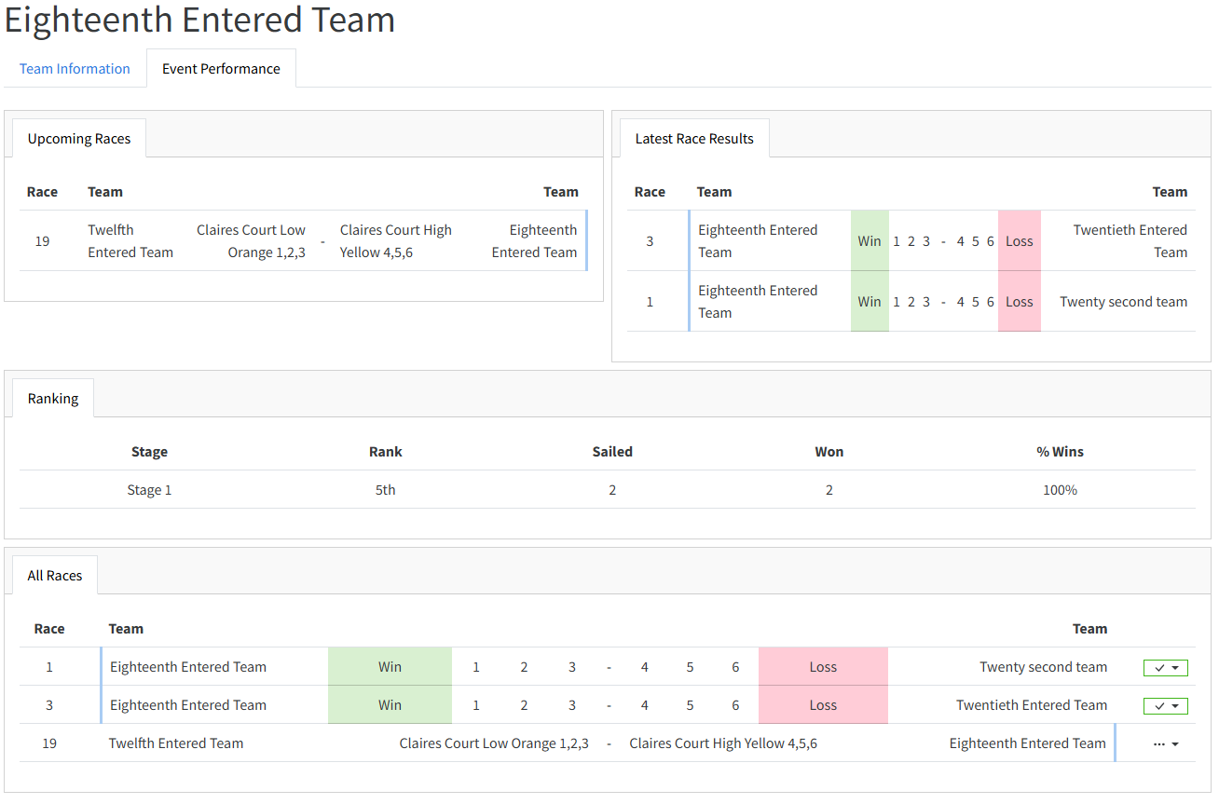The height and width of the screenshot is (804, 1219).
Task: Click race number 19 in Upcoming Races
Action: click(x=42, y=241)
